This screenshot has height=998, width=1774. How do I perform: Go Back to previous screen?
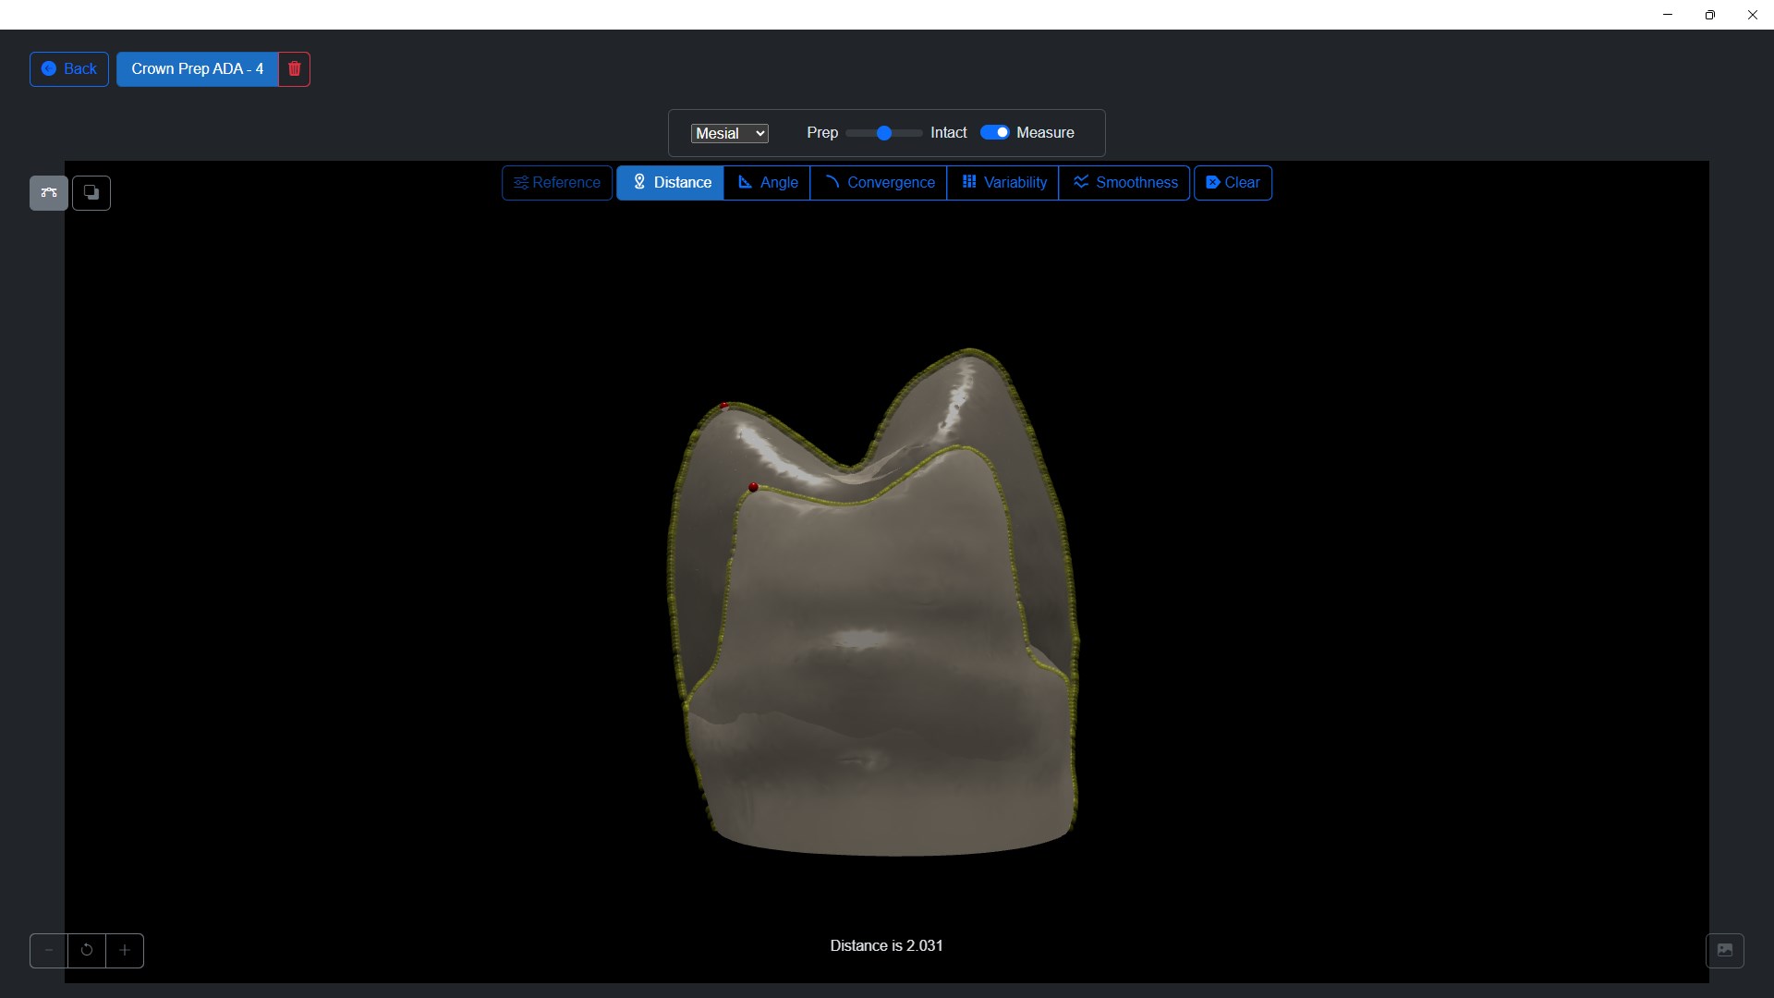69,69
